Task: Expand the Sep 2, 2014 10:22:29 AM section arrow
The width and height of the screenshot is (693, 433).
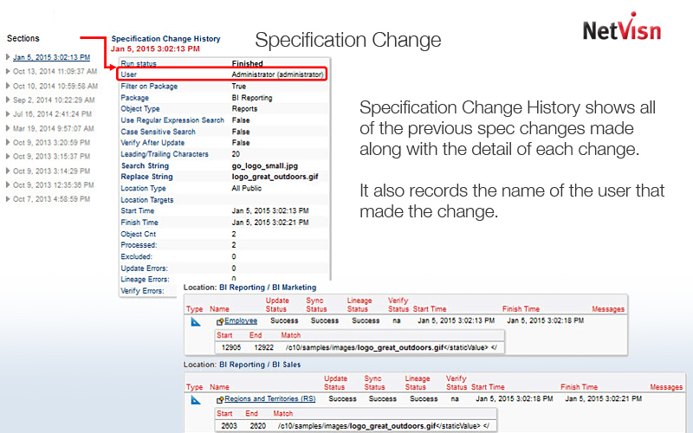Action: click(8, 100)
